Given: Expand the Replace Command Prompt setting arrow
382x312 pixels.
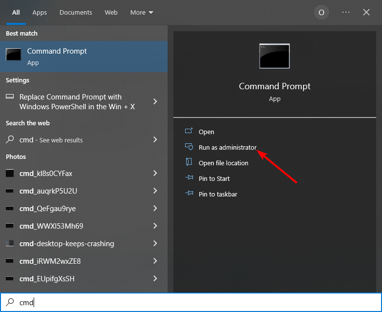Looking at the screenshot, I should [x=155, y=101].
